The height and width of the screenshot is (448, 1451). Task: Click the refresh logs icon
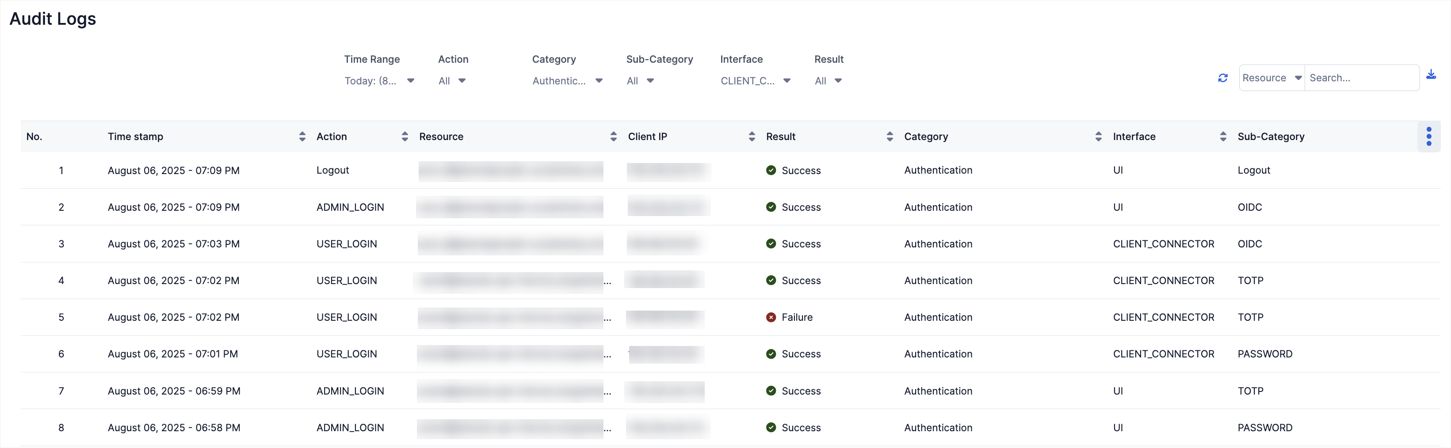(1222, 78)
